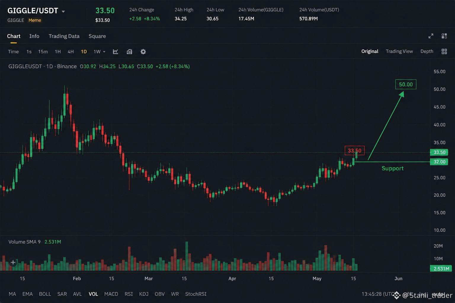This screenshot has height=303, width=455.
Task: Toggle the RSI indicator
Action: (x=129, y=294)
